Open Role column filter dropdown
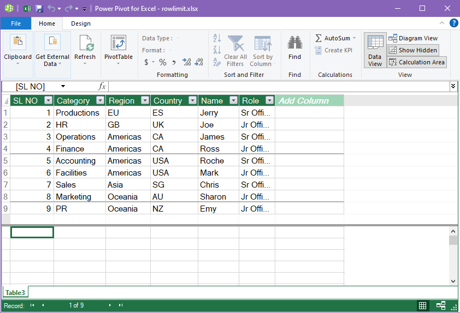This screenshot has width=460, height=313. [269, 100]
